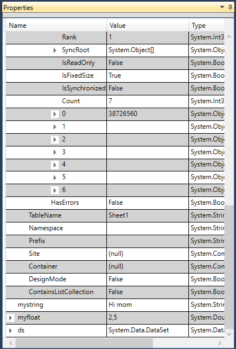Expand the SyncRoot tree row
The image size is (236, 349).
click(x=55, y=50)
